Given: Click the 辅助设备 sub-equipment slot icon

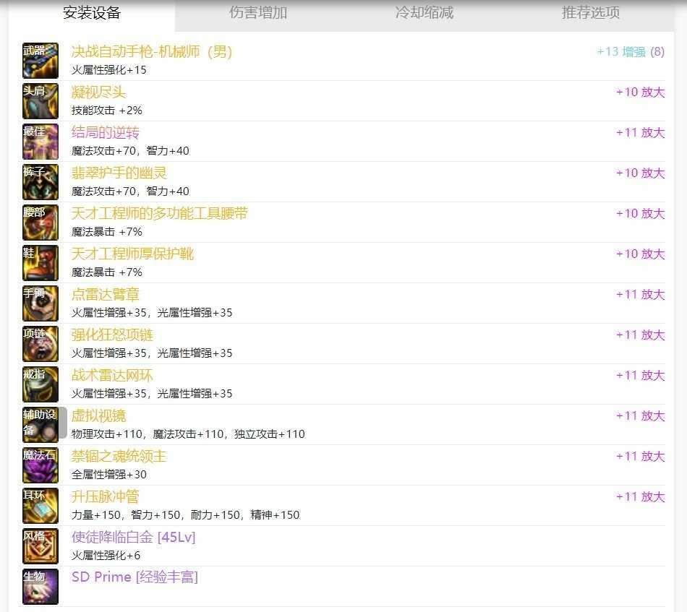Looking at the screenshot, I should [x=40, y=425].
